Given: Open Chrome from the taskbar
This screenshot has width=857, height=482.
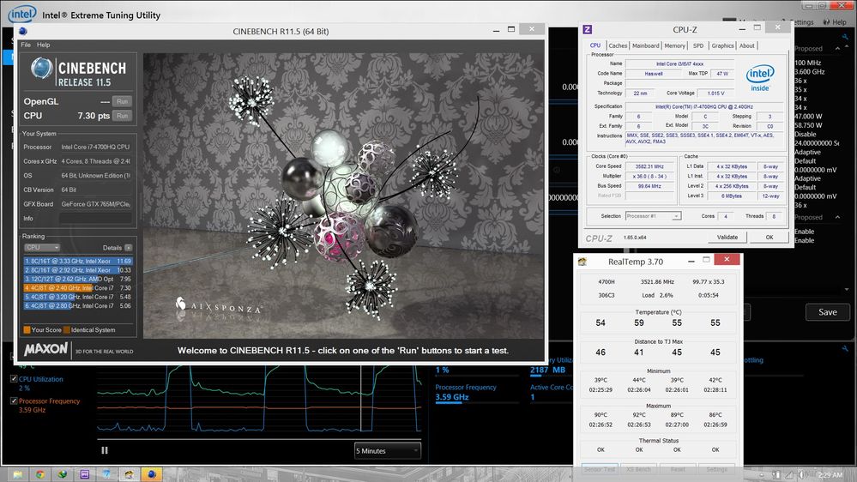Looking at the screenshot, I should click(x=40, y=474).
